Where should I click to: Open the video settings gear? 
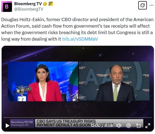(x=129, y=126)
